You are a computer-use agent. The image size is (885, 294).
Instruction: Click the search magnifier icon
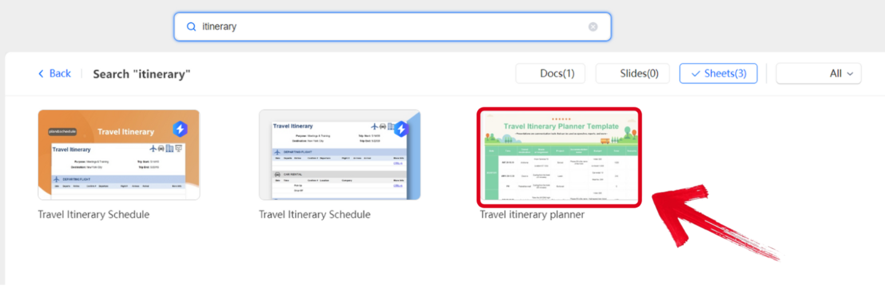(x=191, y=27)
